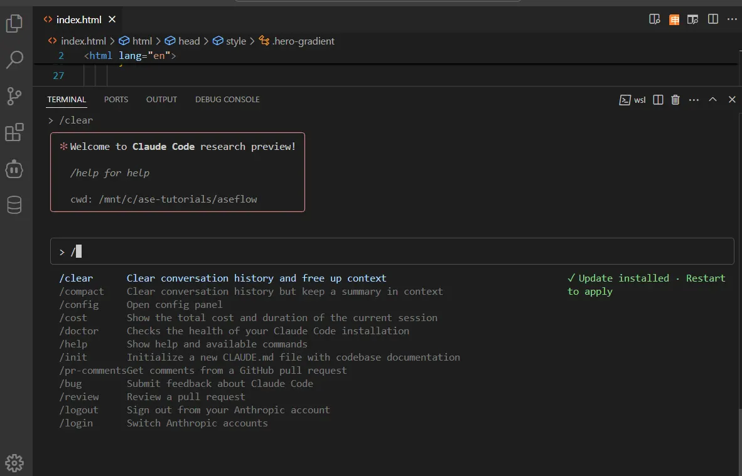Split the terminal
This screenshot has height=476, width=742.
pyautogui.click(x=658, y=100)
